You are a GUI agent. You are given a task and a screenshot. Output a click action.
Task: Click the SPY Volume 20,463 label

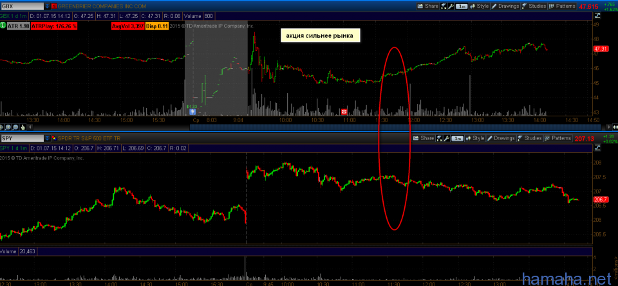click(x=19, y=251)
